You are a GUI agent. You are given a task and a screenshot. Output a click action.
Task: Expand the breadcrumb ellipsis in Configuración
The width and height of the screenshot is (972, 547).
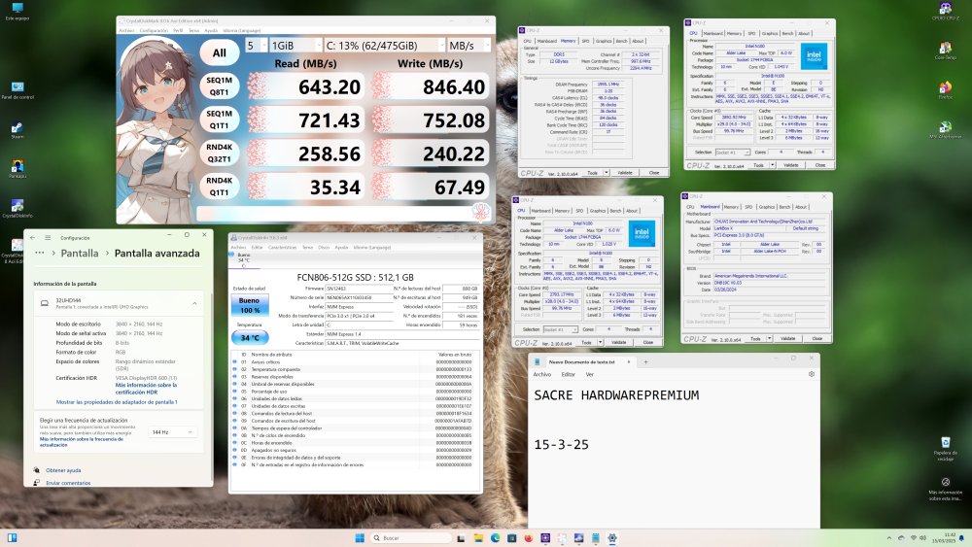39,253
